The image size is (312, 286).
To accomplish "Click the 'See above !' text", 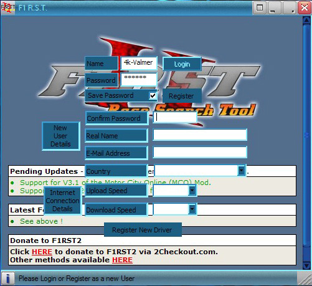I will [41, 221].
